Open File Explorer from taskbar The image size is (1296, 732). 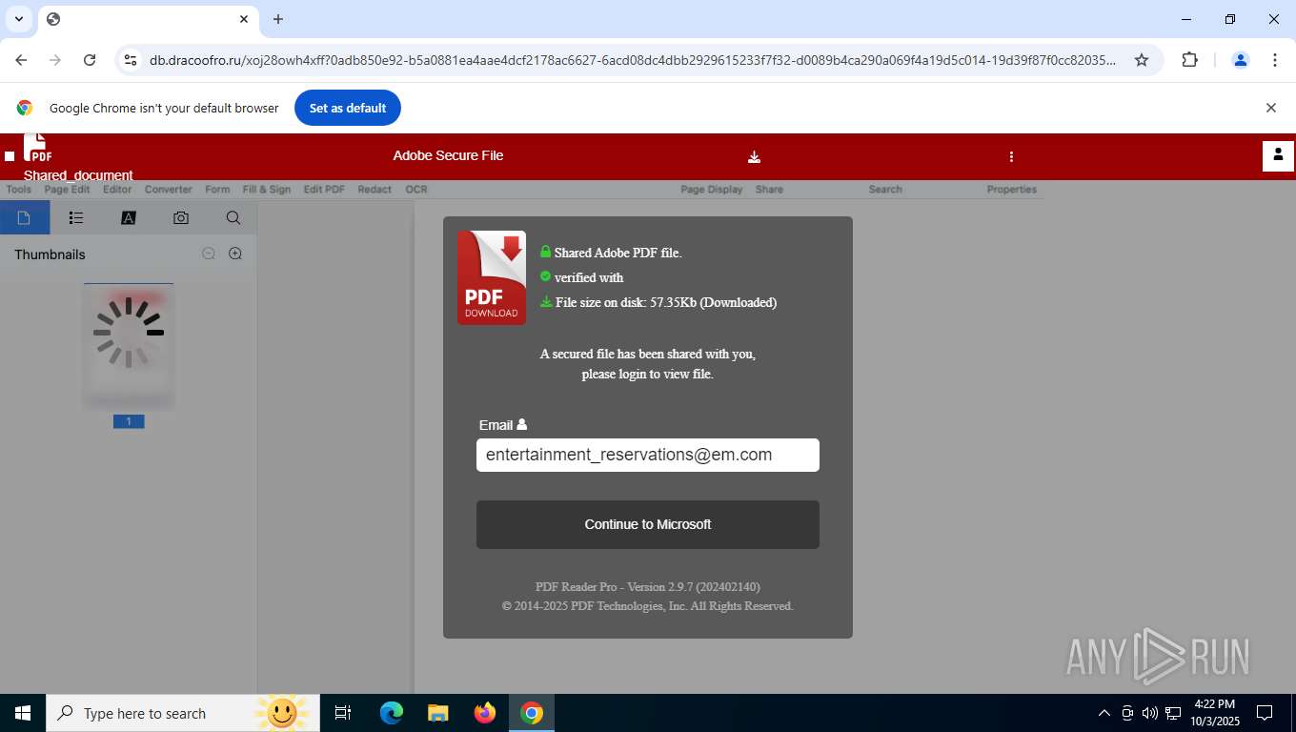pyautogui.click(x=438, y=713)
